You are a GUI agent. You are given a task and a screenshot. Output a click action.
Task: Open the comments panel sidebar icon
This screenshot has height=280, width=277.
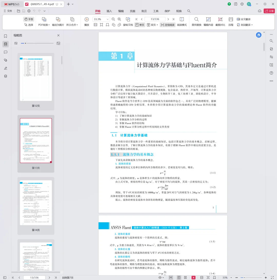click(6, 52)
